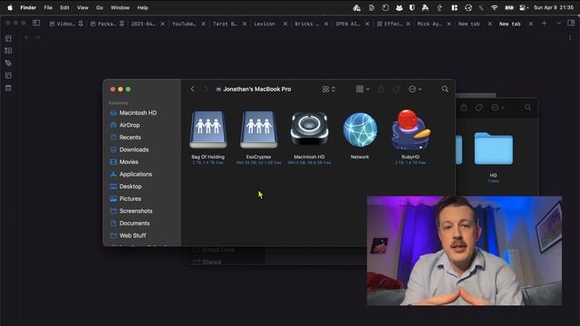
Task: Open Recents in Finder sidebar
Action: tap(126, 137)
